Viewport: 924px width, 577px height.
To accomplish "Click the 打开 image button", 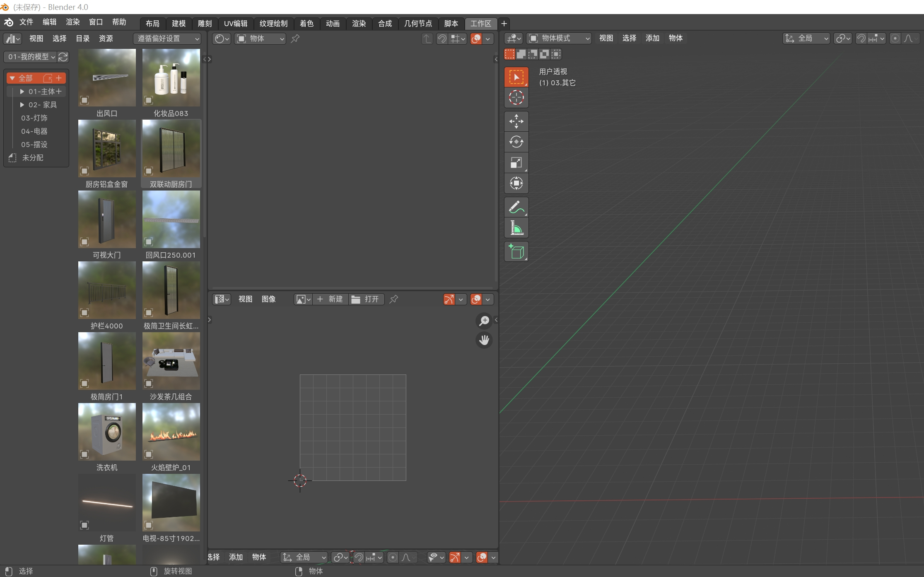I will 366,299.
